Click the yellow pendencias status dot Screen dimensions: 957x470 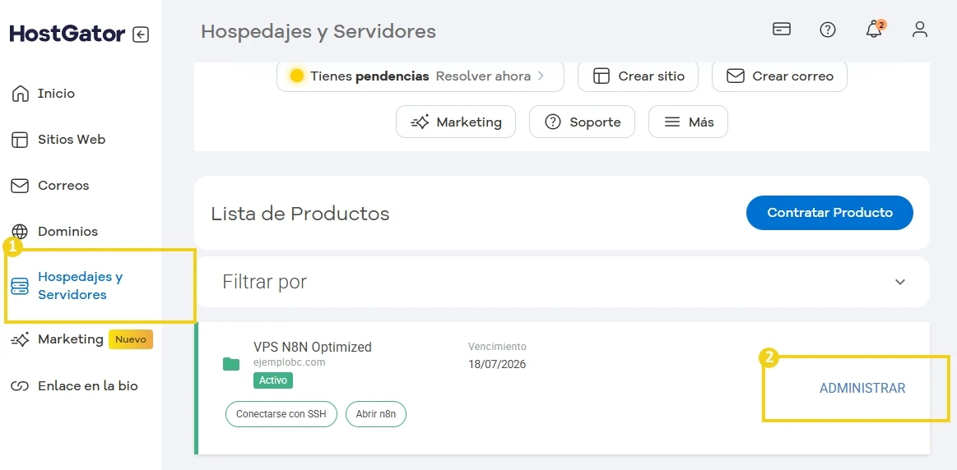coord(296,76)
